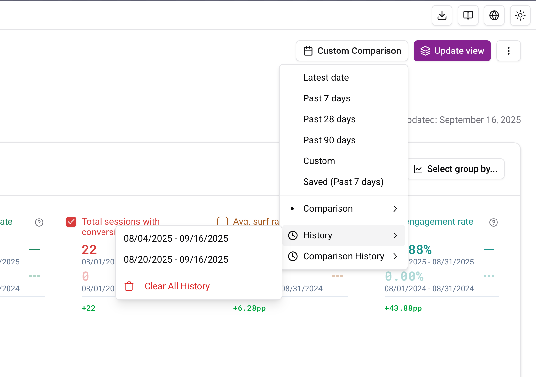Screen dimensions: 536x377
Task: Select Saved (Past 7 days) entry
Action: 343,182
